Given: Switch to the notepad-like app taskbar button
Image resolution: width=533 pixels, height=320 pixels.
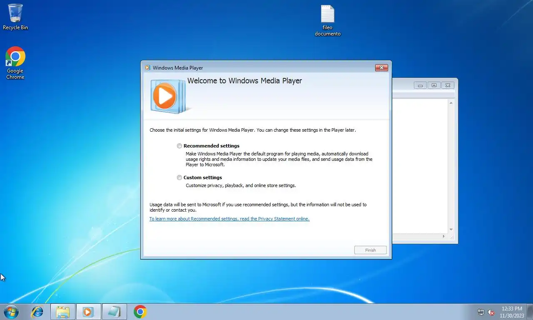Looking at the screenshot, I should tap(114, 312).
